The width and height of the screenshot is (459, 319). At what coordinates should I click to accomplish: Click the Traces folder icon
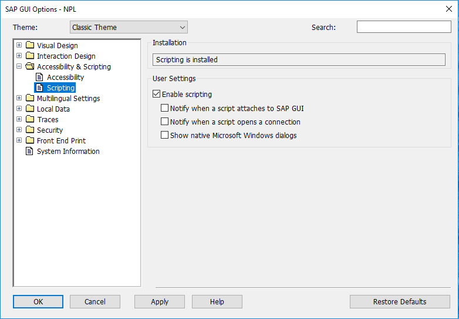pyautogui.click(x=30, y=119)
